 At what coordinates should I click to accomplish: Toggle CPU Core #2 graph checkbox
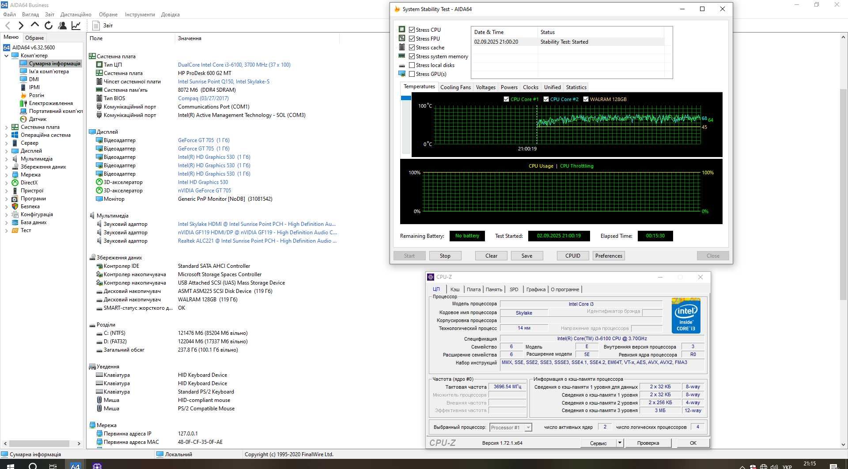pyautogui.click(x=546, y=99)
